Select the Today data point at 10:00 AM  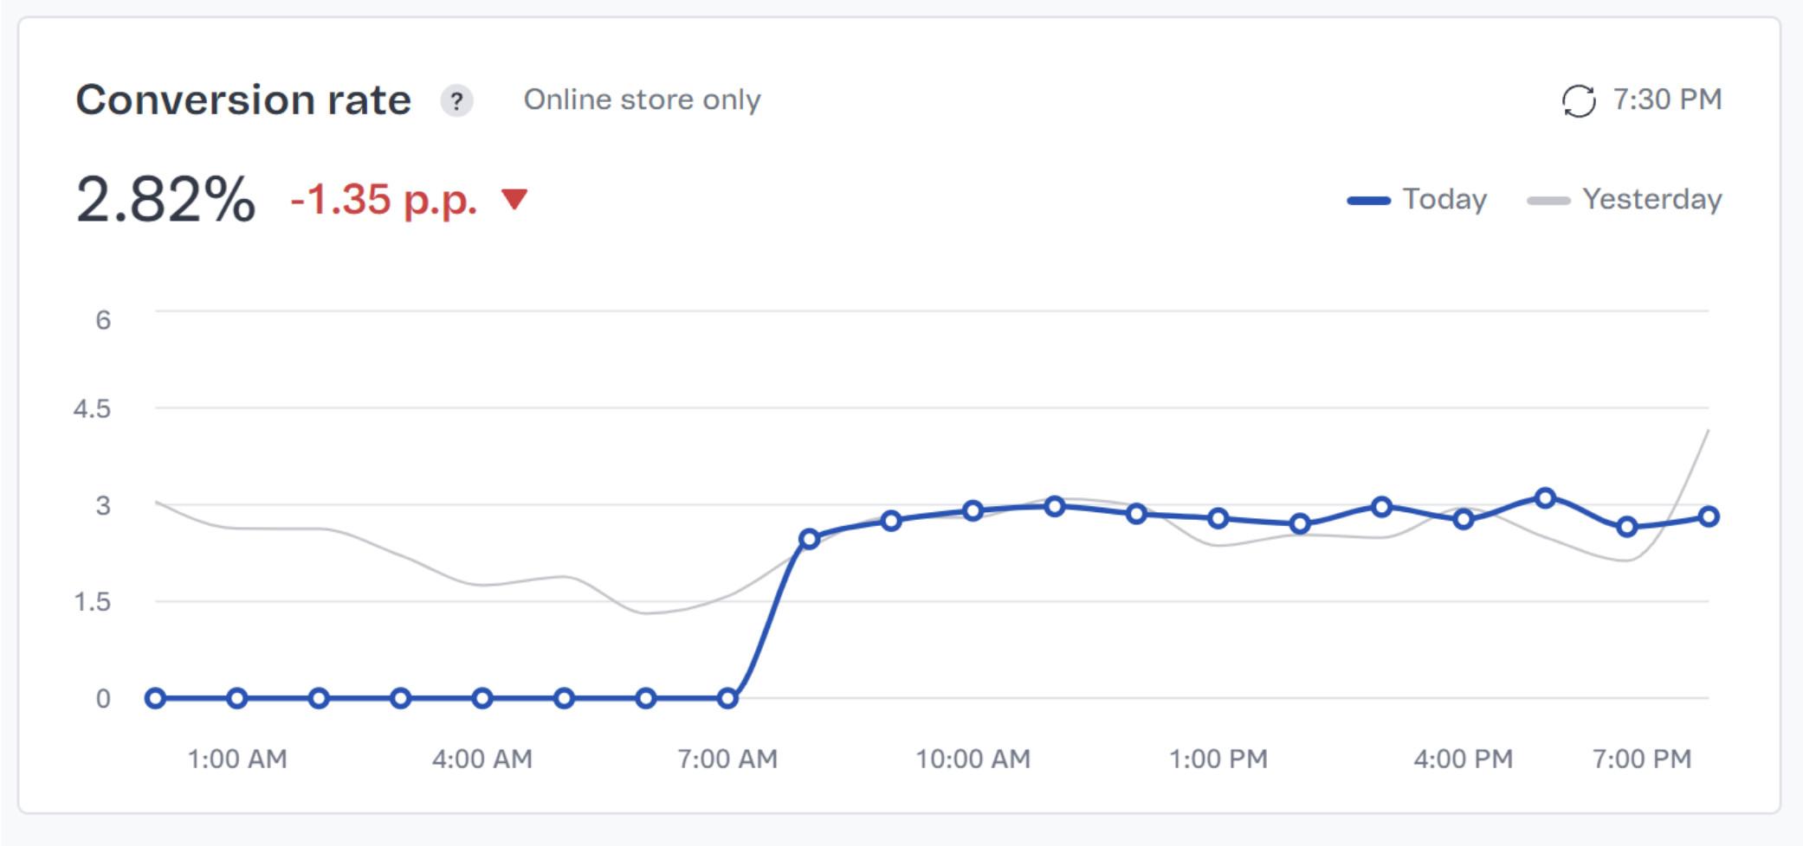[973, 510]
